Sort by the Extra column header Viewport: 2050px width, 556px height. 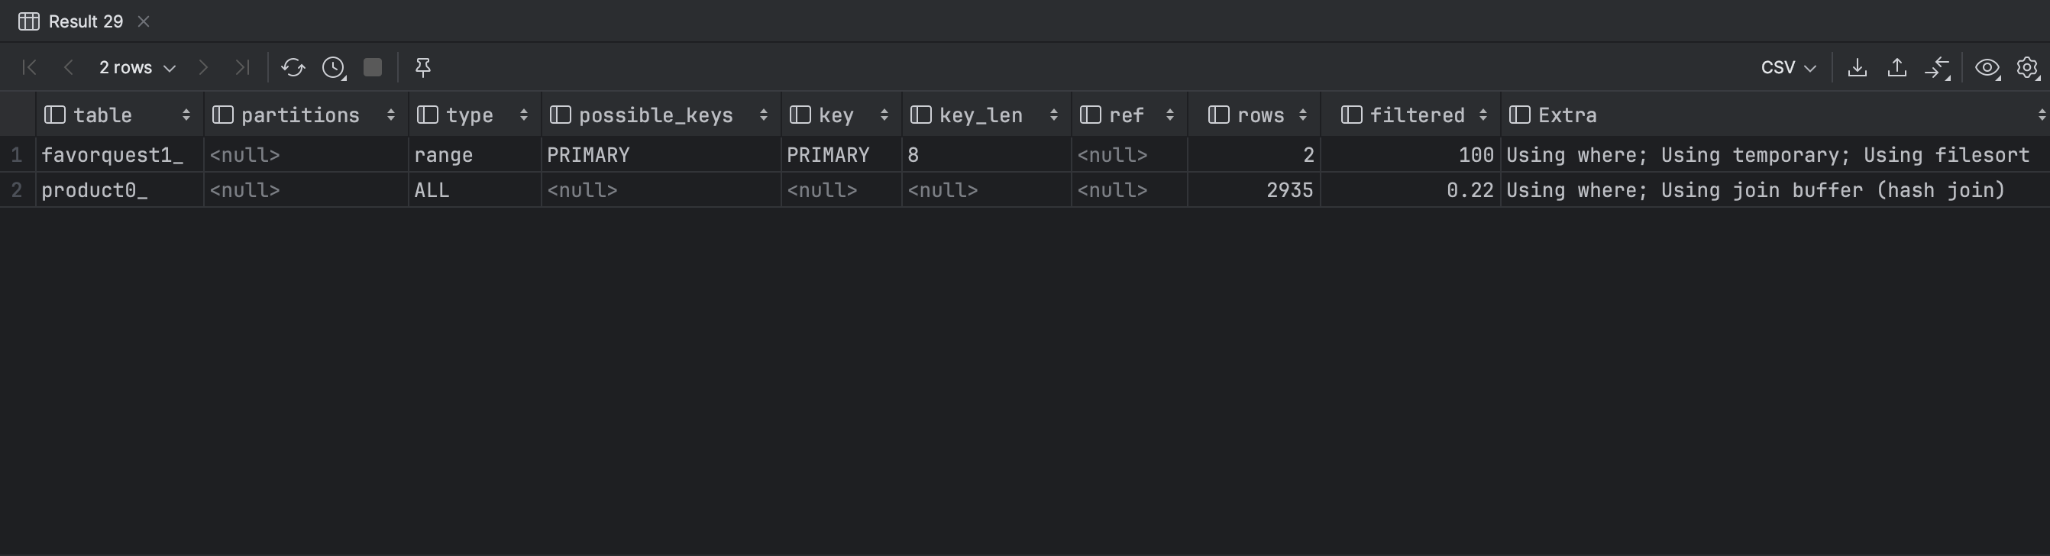pyautogui.click(x=1776, y=115)
